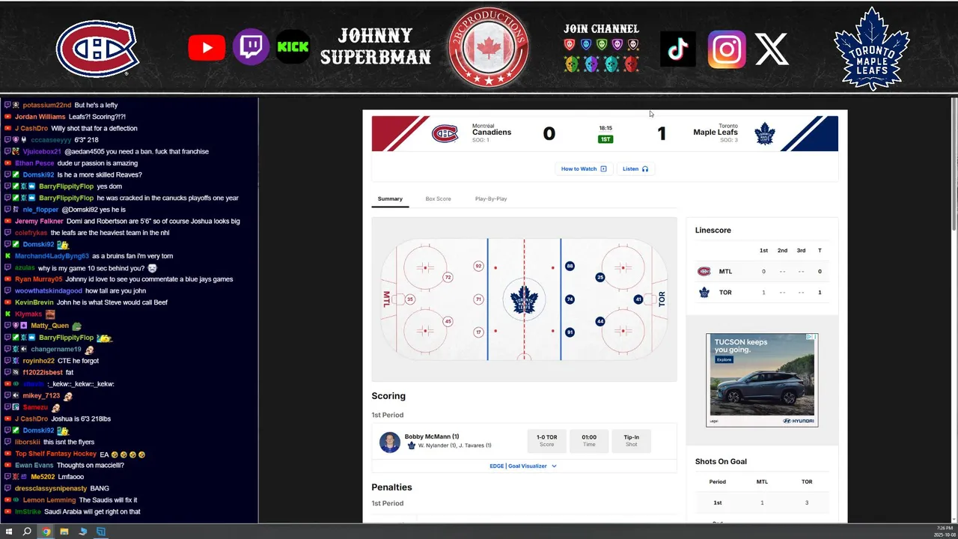958x539 pixels.
Task: Click the large Canadiens logo in banner
Action: coord(97,49)
